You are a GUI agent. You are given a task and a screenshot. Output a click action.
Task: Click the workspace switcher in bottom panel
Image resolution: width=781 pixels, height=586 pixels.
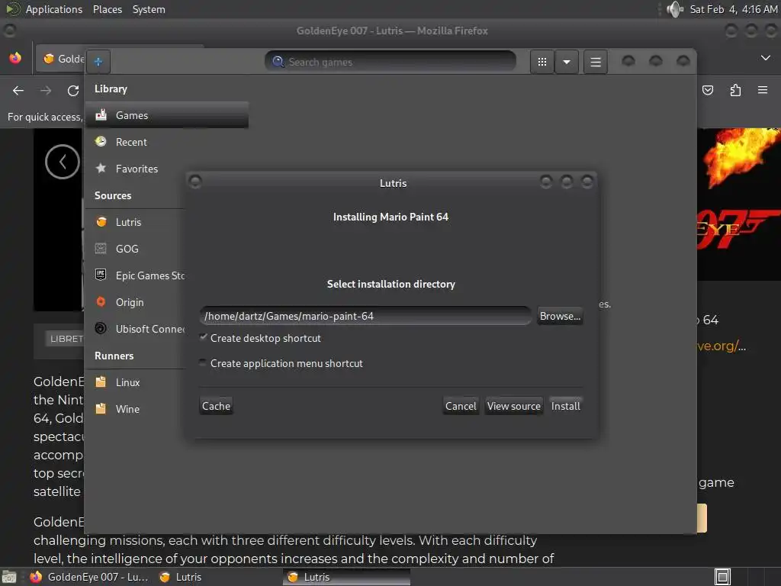pos(723,577)
